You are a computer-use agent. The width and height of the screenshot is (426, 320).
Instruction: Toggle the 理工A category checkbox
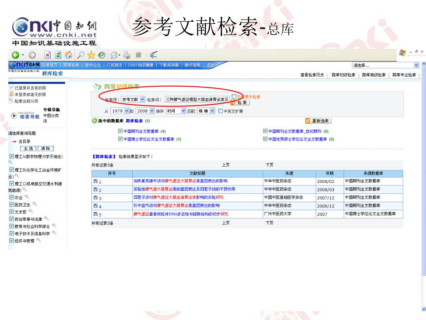[12, 156]
